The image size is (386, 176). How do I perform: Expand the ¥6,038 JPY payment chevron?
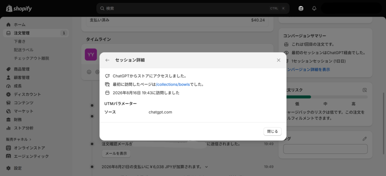tap(207, 167)
